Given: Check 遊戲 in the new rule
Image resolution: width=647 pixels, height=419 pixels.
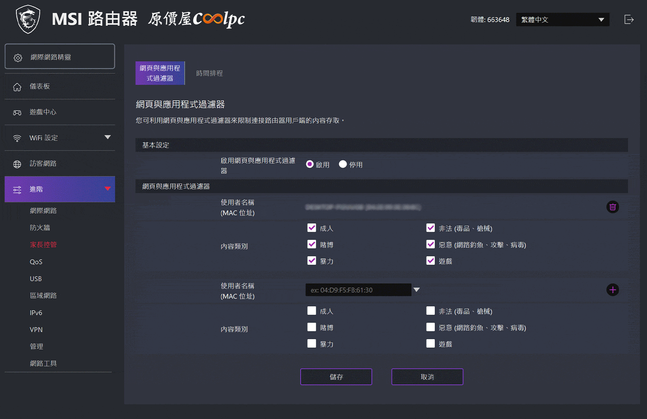Looking at the screenshot, I should coord(430,343).
